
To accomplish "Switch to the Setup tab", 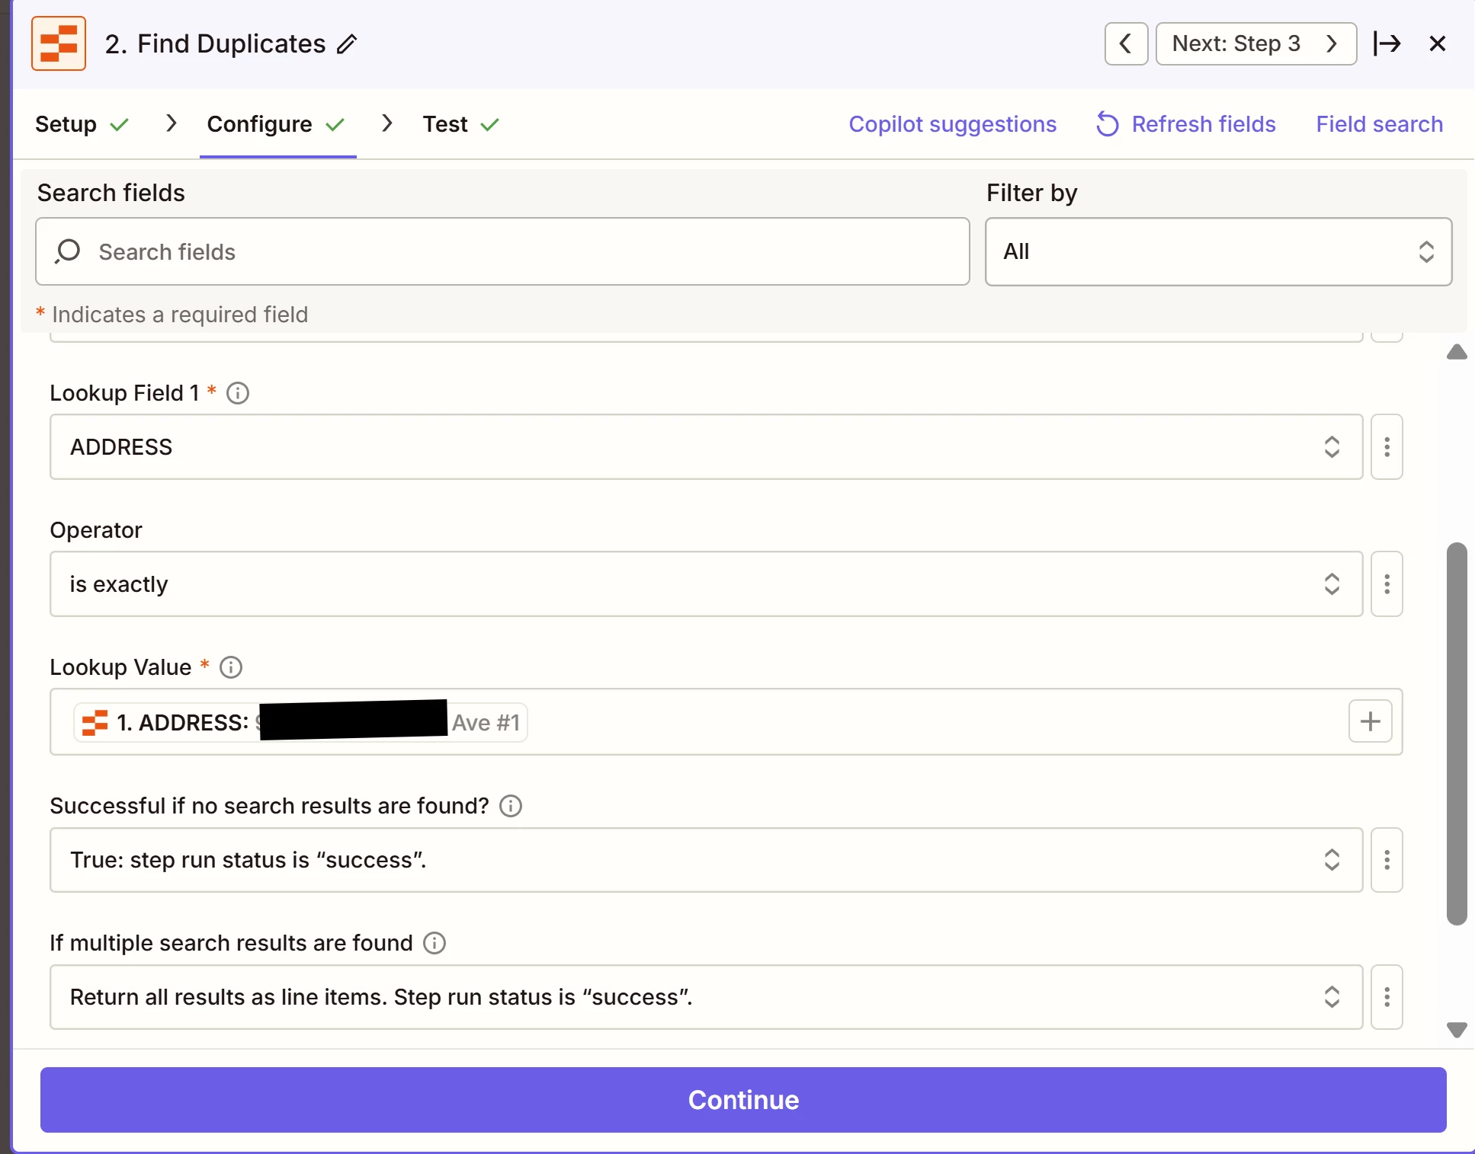I will coord(82,124).
